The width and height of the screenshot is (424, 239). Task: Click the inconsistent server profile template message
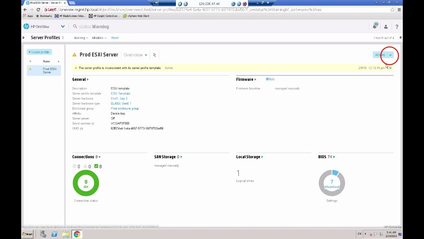click(120, 68)
